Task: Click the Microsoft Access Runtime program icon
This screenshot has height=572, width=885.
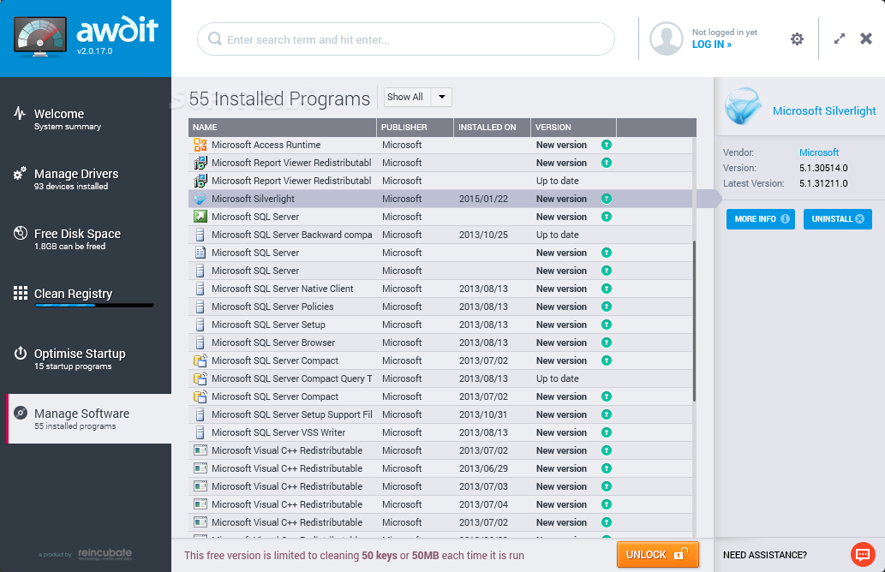Action: [x=200, y=145]
